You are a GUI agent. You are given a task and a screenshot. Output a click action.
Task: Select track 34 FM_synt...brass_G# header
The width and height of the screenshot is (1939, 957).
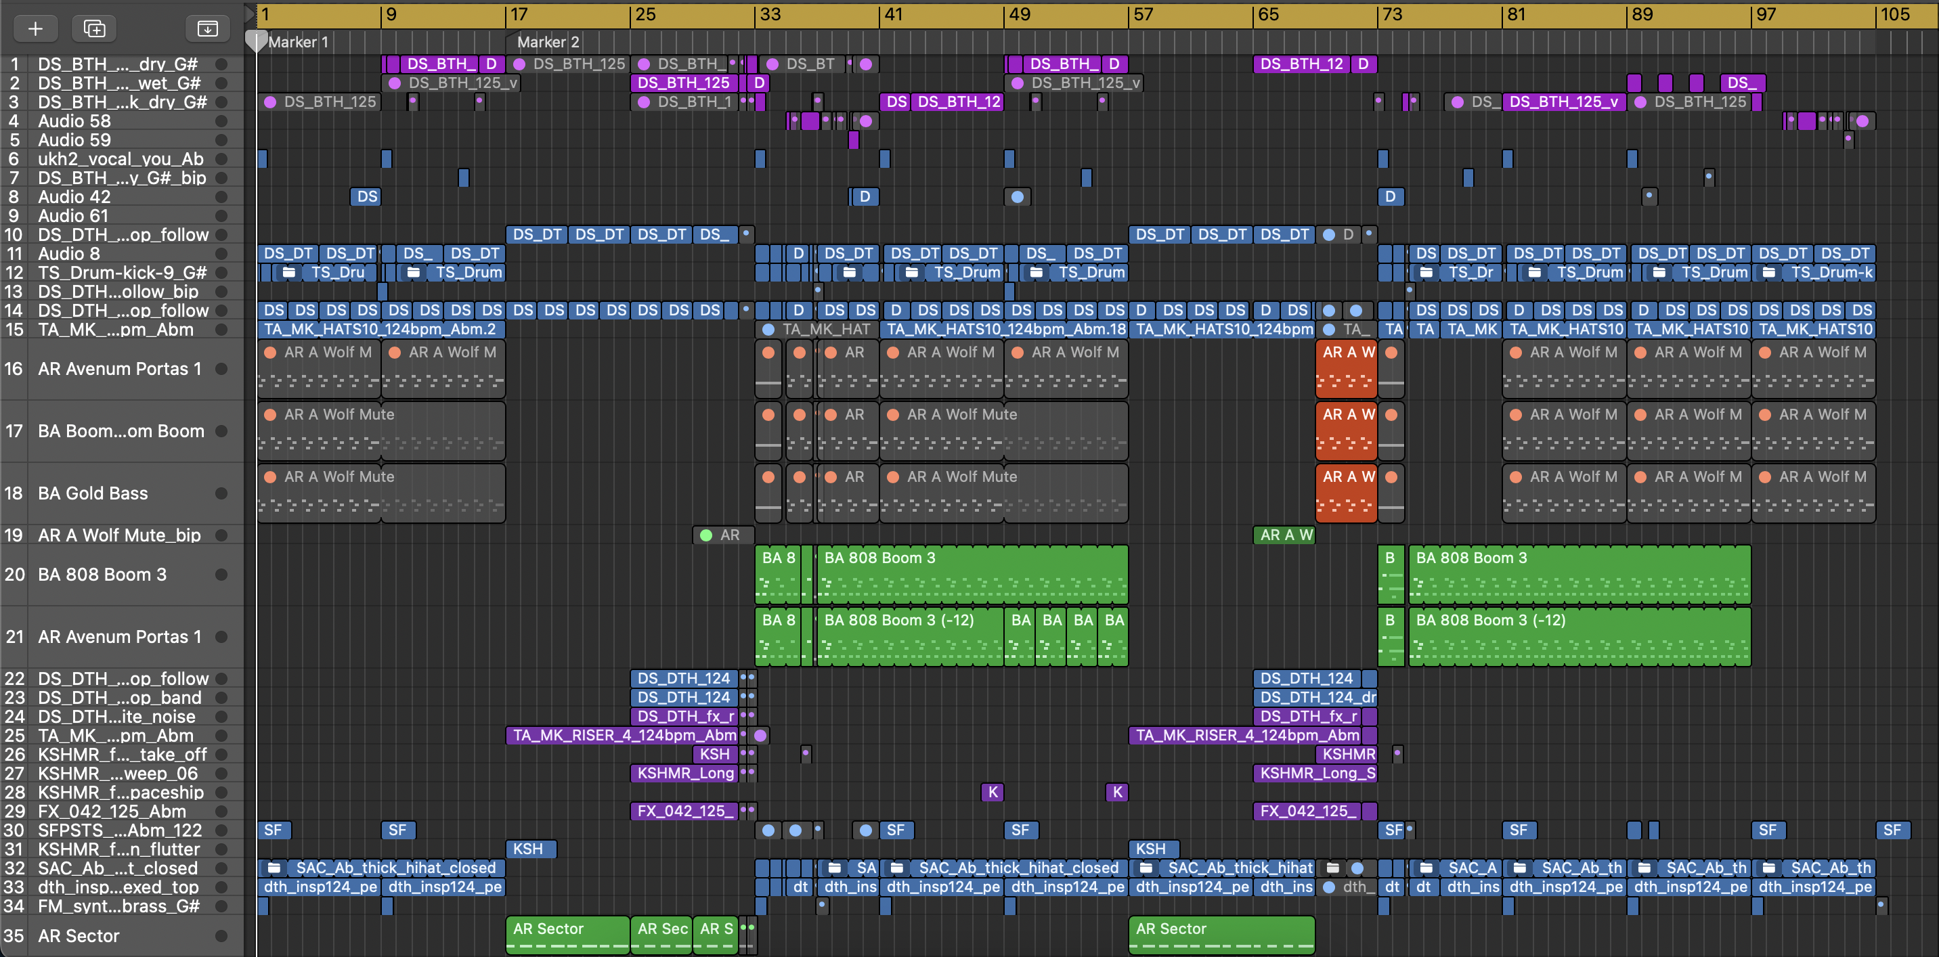[122, 906]
